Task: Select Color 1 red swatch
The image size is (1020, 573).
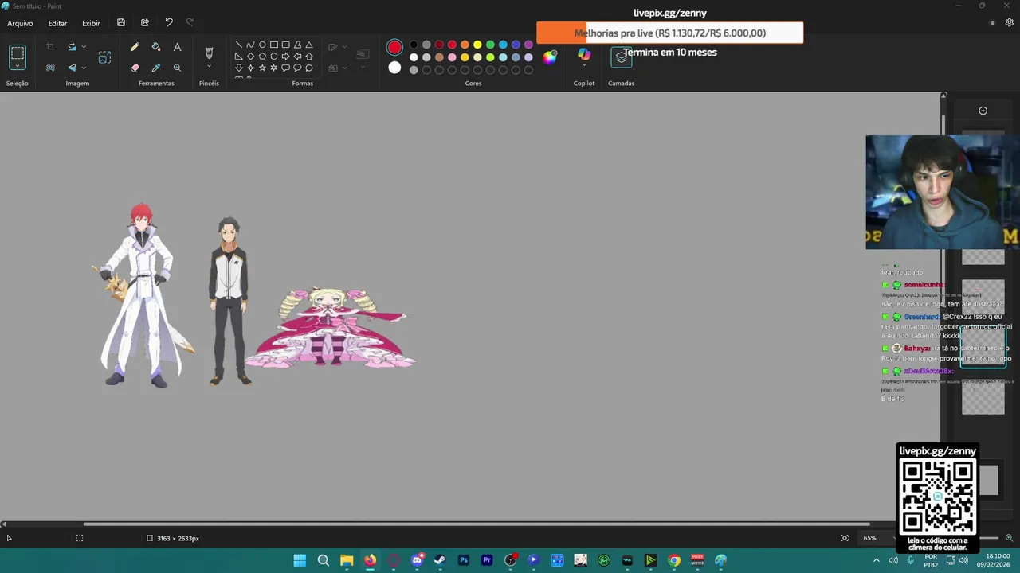Action: point(394,48)
